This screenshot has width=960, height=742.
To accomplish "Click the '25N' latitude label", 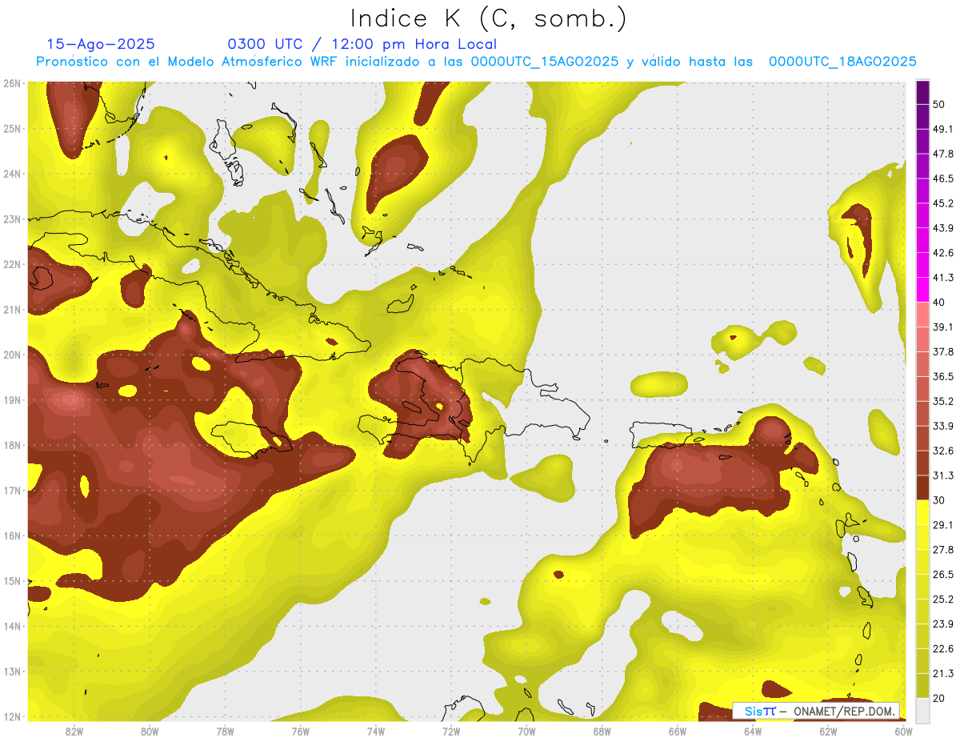I will (11, 128).
